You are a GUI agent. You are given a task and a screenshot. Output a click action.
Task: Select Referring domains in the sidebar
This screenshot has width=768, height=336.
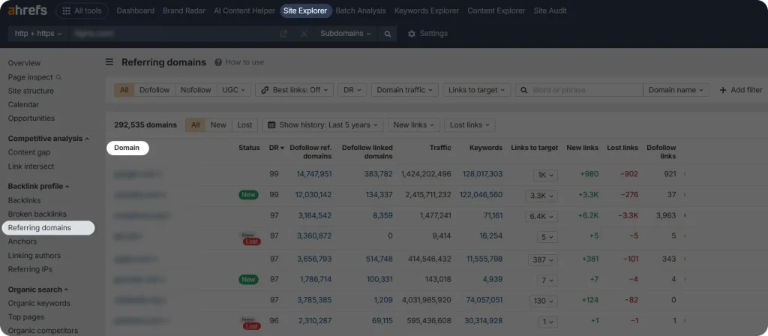click(x=48, y=228)
